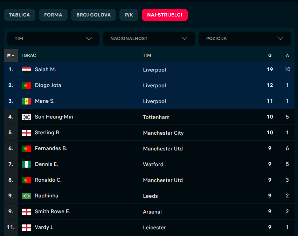Open player Smith Rowe E.
Viewport: 298px width, 236px height.
click(x=53, y=212)
